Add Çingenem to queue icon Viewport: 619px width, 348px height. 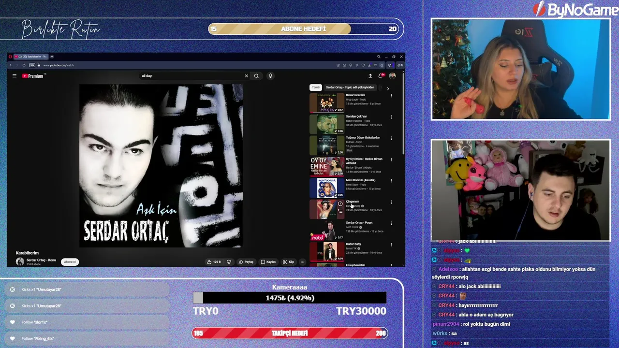pos(340,211)
